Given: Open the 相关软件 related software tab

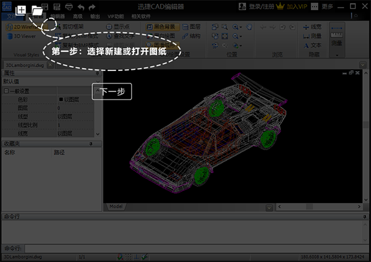Looking at the screenshot, I should pyautogui.click(x=141, y=16).
